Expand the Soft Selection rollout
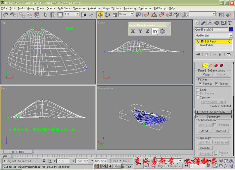 tap(213, 112)
